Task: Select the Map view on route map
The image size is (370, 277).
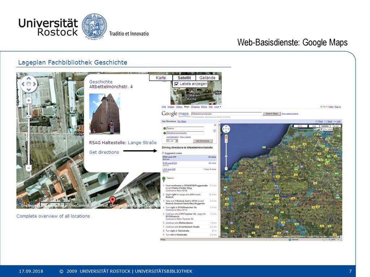Action: point(314,126)
